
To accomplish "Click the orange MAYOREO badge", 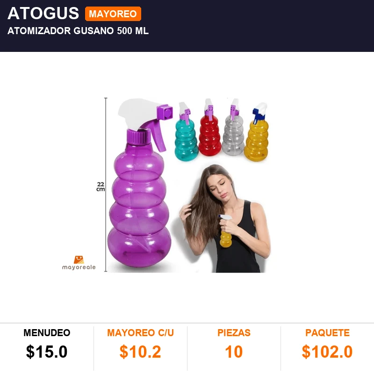I will coord(113,14).
